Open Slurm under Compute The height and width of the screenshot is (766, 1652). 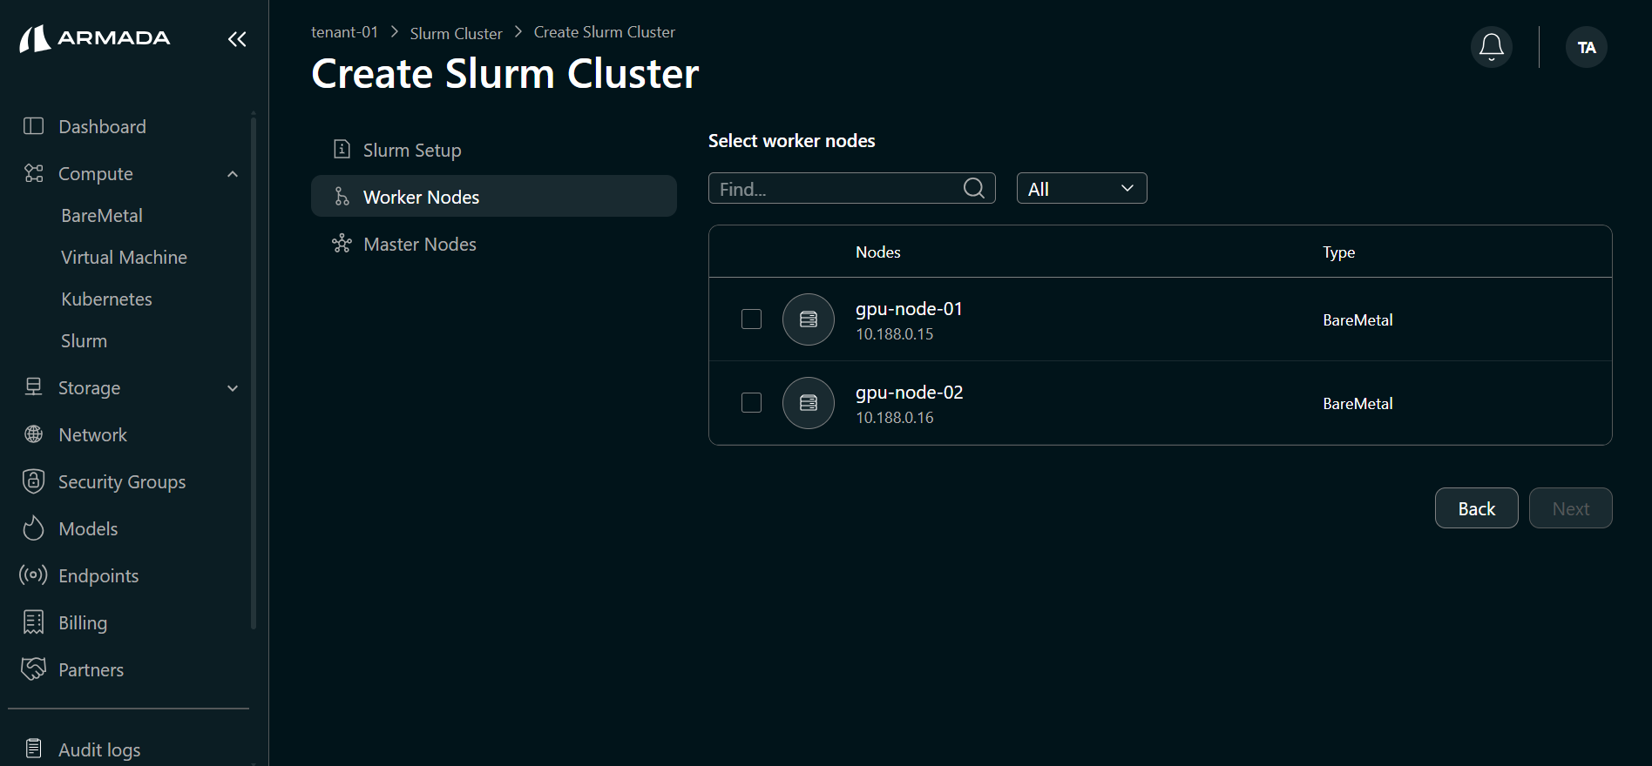pyautogui.click(x=84, y=340)
